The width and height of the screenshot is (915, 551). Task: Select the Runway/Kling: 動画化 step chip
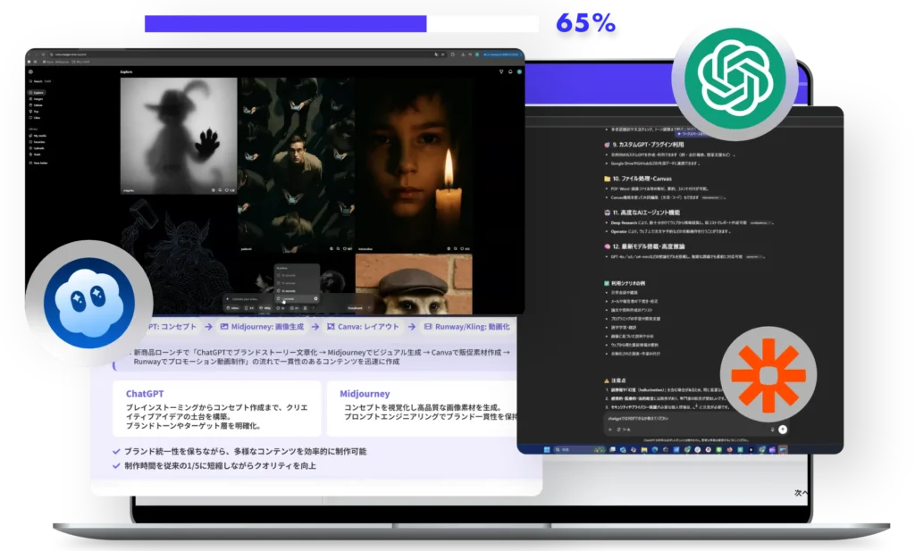coord(466,328)
